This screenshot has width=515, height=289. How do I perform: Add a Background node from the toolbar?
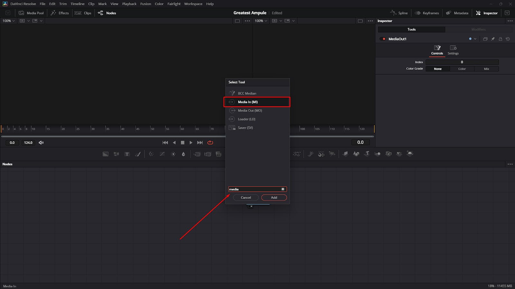(x=106, y=154)
